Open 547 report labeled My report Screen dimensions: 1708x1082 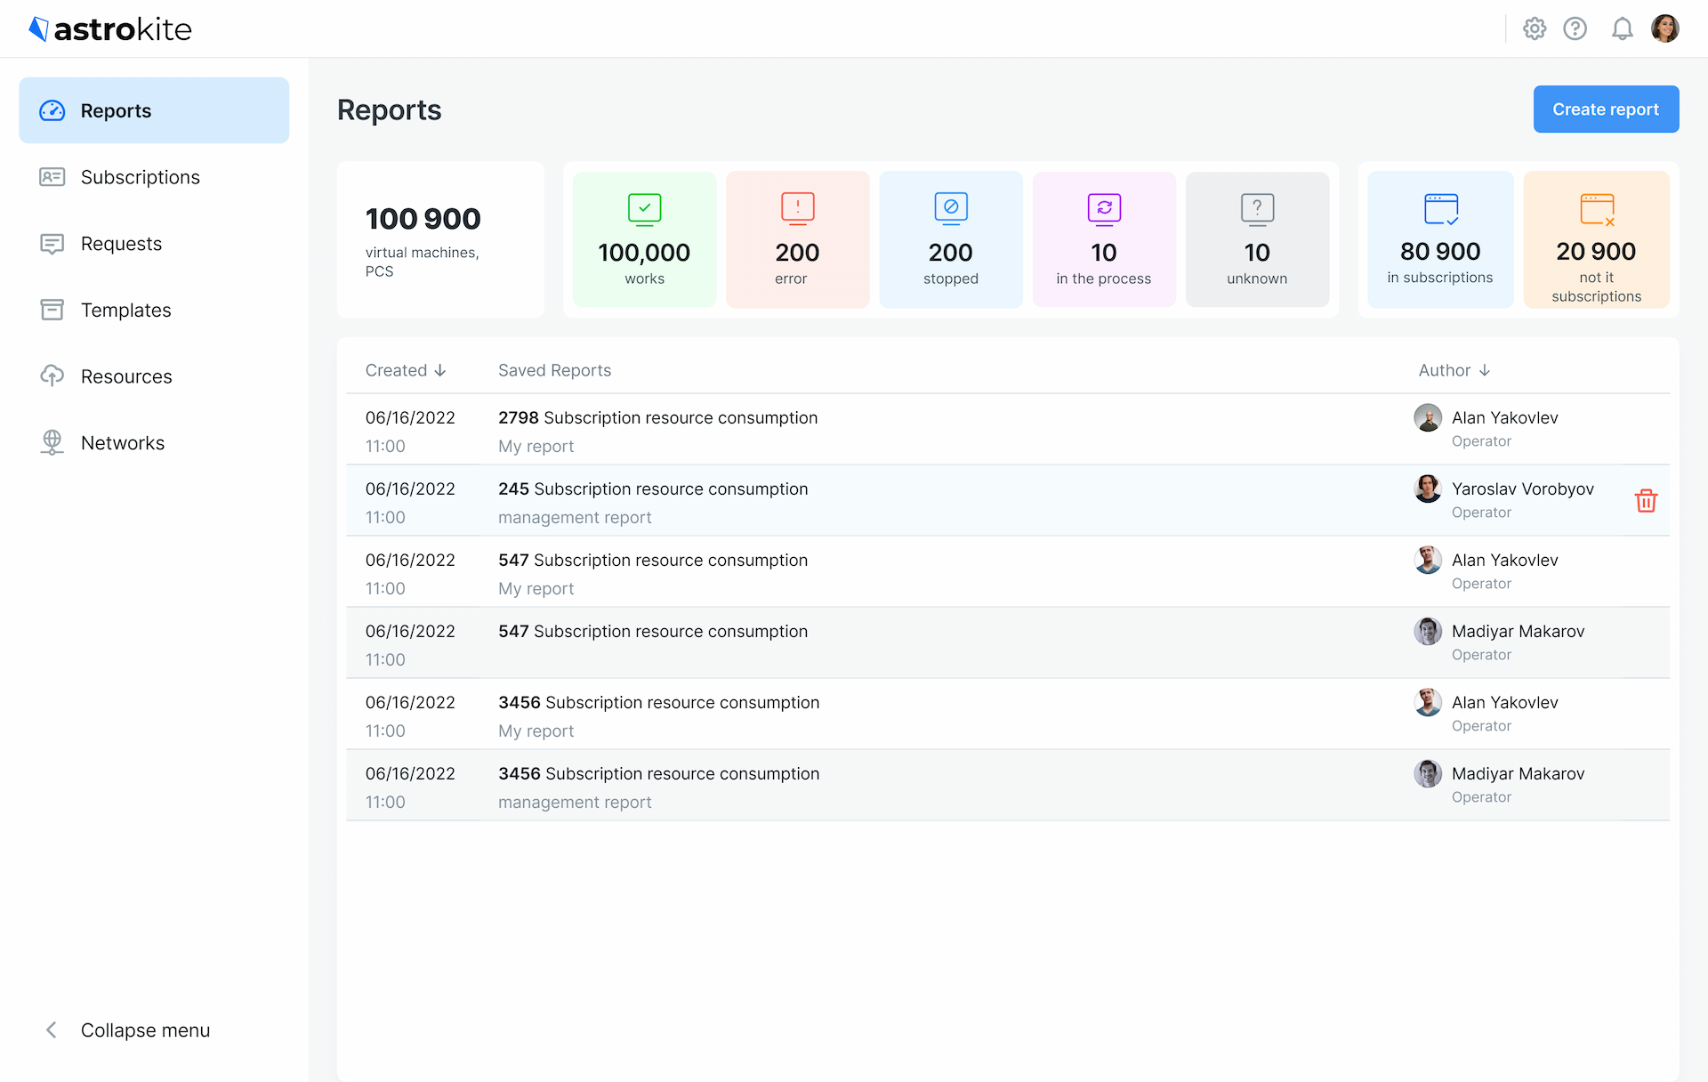point(1007,572)
